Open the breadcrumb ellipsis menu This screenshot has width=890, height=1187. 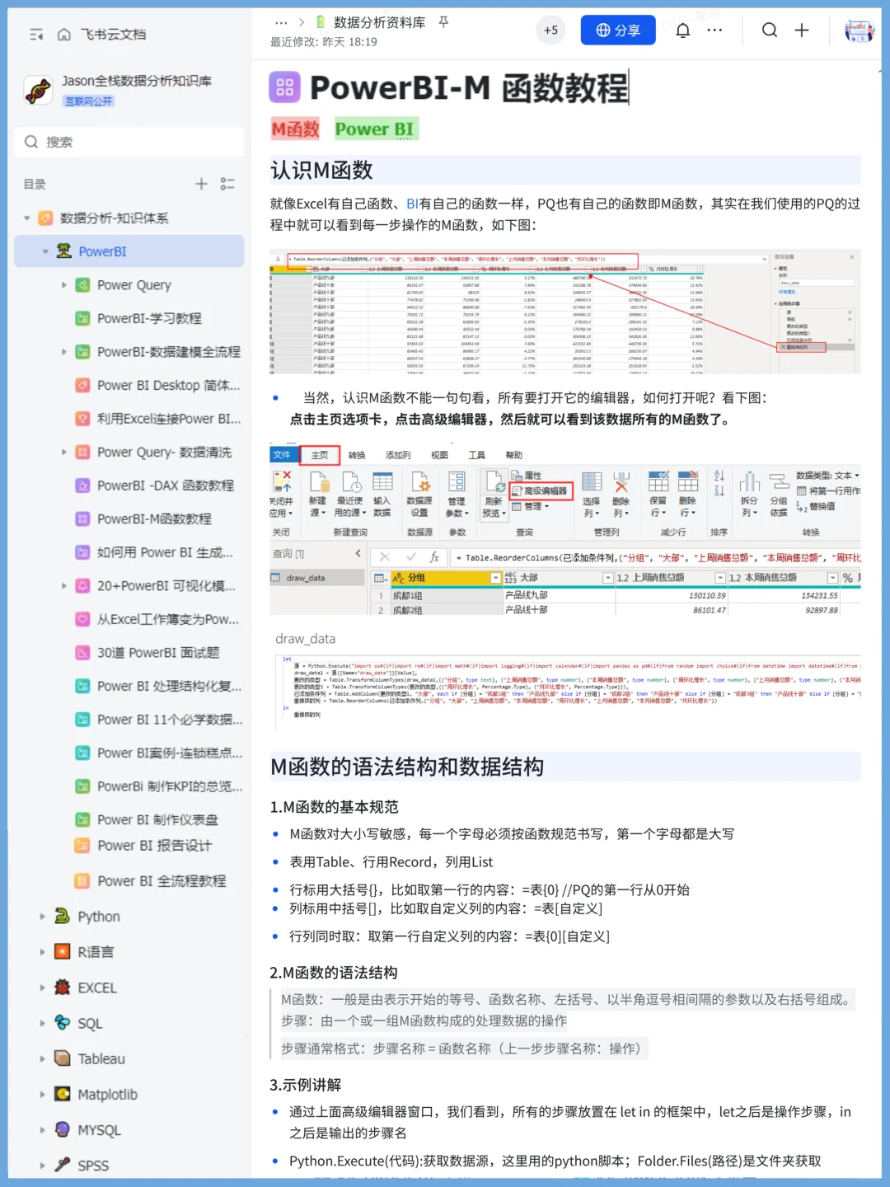[281, 22]
